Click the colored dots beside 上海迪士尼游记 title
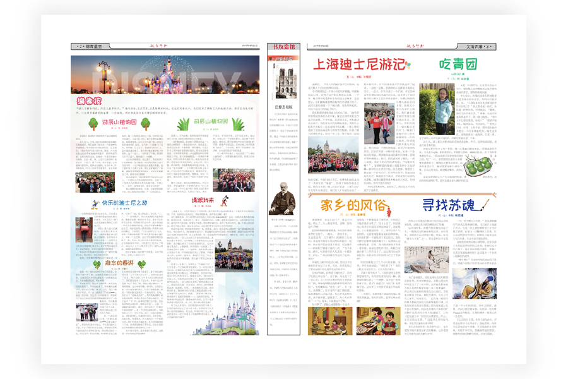Image resolution: width=568 pixels, height=379 pixels. coord(408,65)
